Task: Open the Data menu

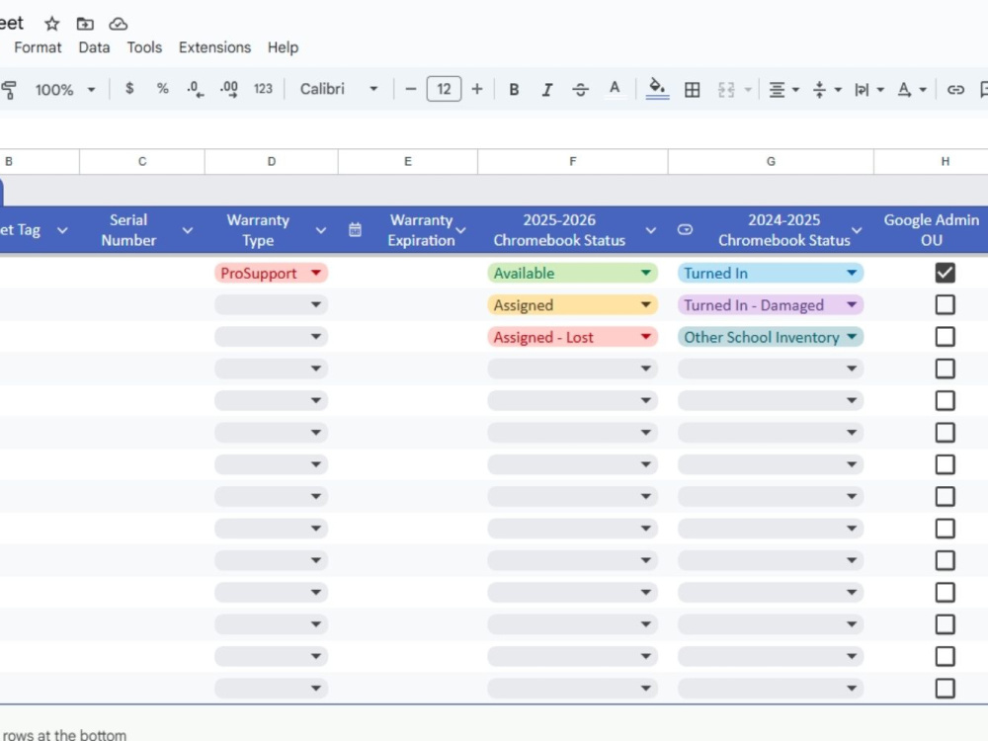Action: pyautogui.click(x=94, y=47)
